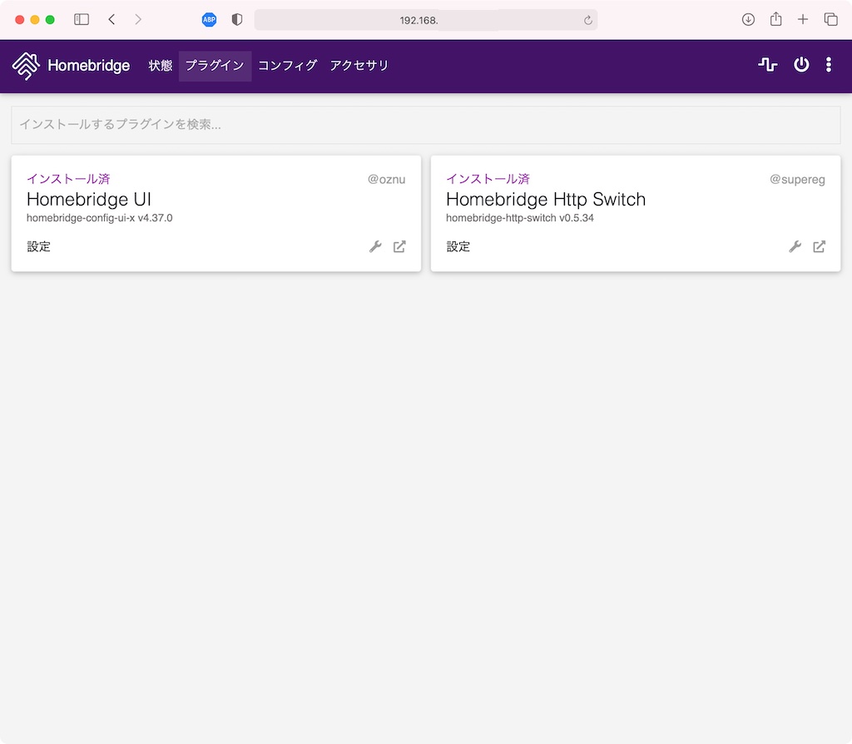Click 設定 on Homebridge UI card
This screenshot has width=852, height=744.
(x=38, y=246)
